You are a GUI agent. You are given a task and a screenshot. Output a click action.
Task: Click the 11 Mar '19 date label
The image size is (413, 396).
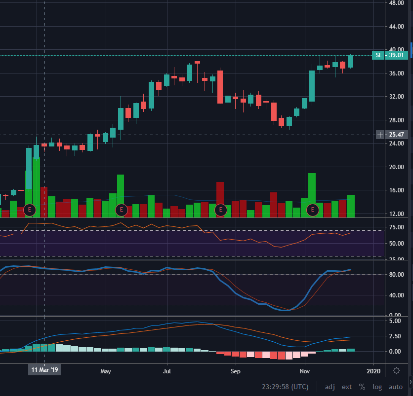pos(44,370)
